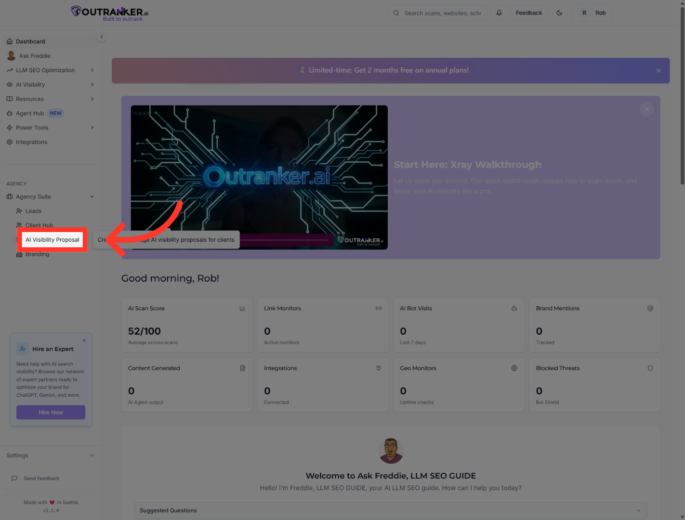Expand the Settings section chevron

[x=92, y=455]
